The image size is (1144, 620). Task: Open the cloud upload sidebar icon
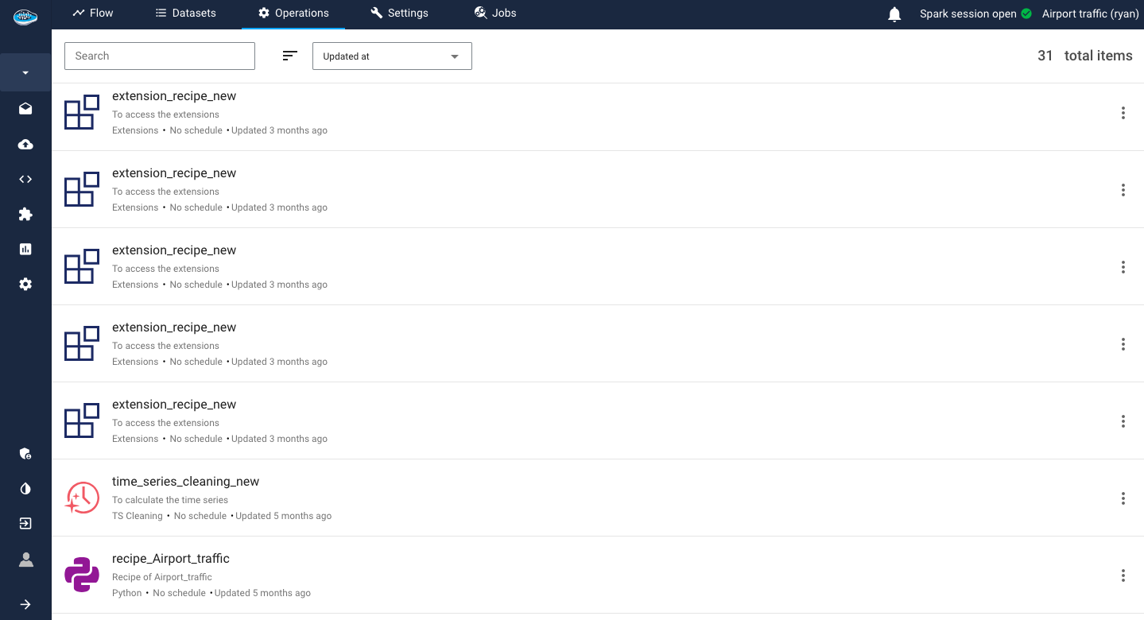25,144
